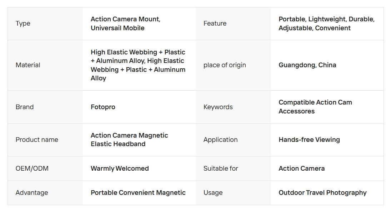Screen dimensions: 391x208
Task: Select the "Guangdong, China" value
Action: (307, 65)
